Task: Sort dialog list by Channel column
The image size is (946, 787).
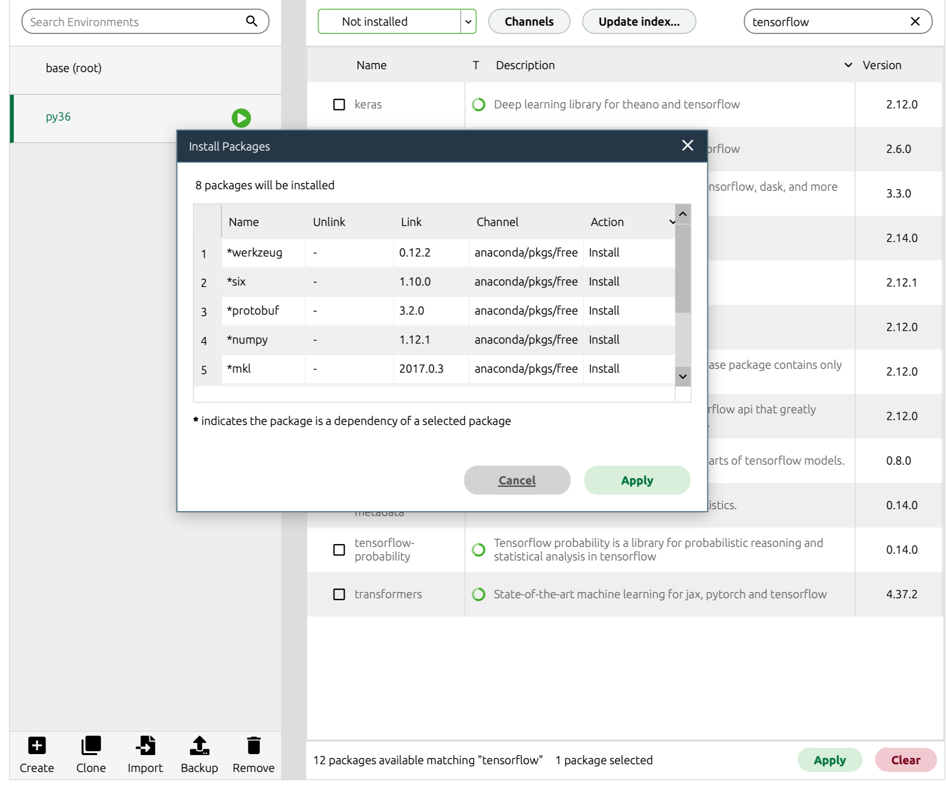Action: tap(497, 222)
